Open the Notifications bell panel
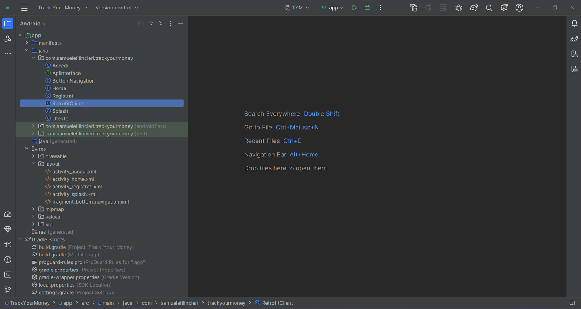Image resolution: width=581 pixels, height=309 pixels. pos(574,24)
